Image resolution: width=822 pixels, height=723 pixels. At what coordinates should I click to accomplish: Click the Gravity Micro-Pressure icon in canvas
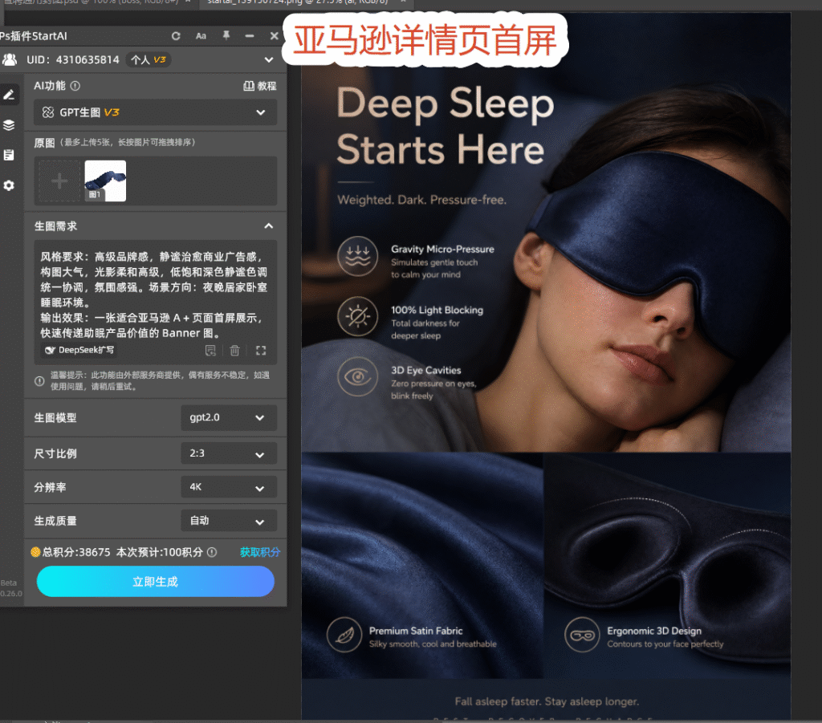pyautogui.click(x=357, y=256)
